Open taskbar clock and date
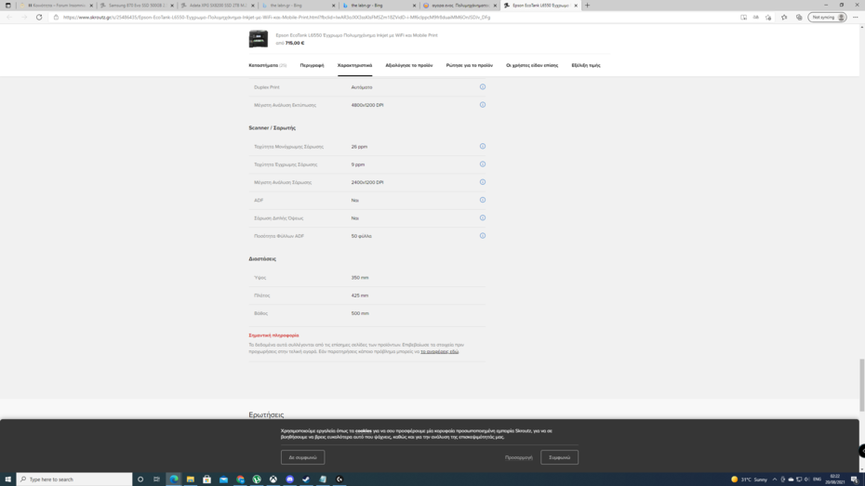This screenshot has width=865, height=486. 834,479
